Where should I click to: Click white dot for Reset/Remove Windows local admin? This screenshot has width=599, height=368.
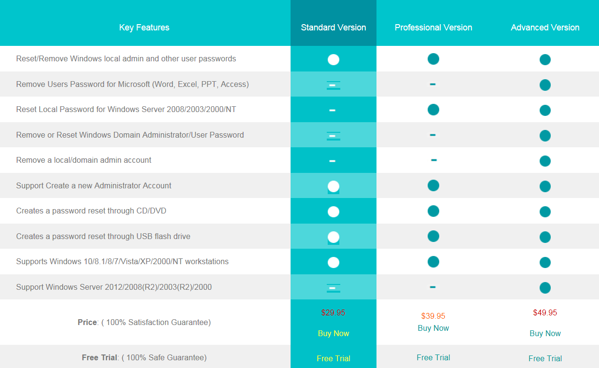tap(334, 59)
